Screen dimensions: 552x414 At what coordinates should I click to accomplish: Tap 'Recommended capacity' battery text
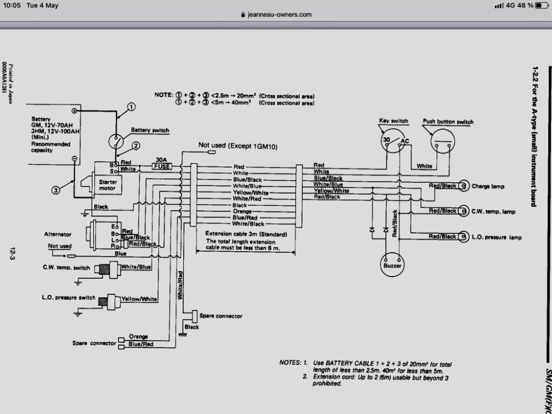point(51,147)
